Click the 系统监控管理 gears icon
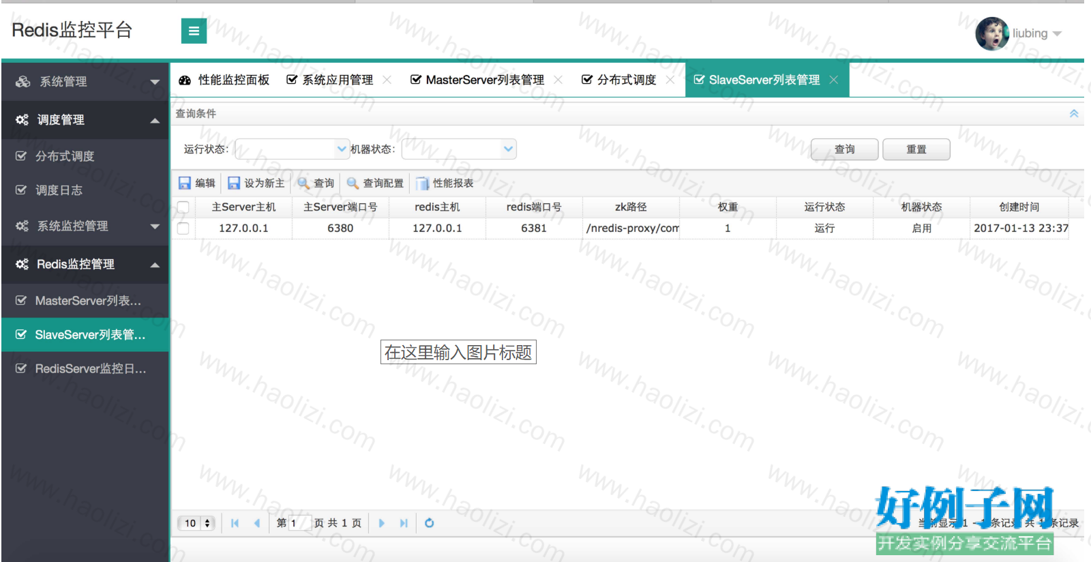Viewport: 1091px width, 562px height. click(23, 226)
